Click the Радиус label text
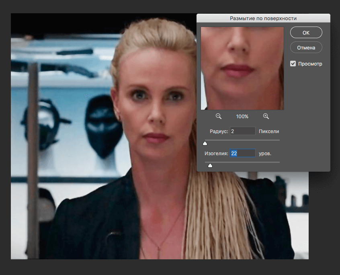The image size is (340, 275). point(219,131)
